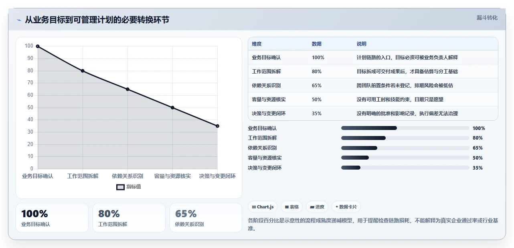Click description 没有可用工时和技能约束，日期只是愿望
The width and height of the screenshot is (514, 248).
[400, 100]
